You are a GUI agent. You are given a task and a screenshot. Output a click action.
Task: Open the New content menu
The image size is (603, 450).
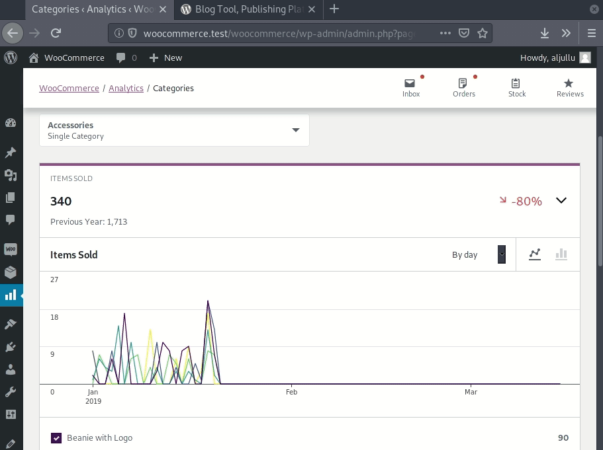click(x=165, y=57)
